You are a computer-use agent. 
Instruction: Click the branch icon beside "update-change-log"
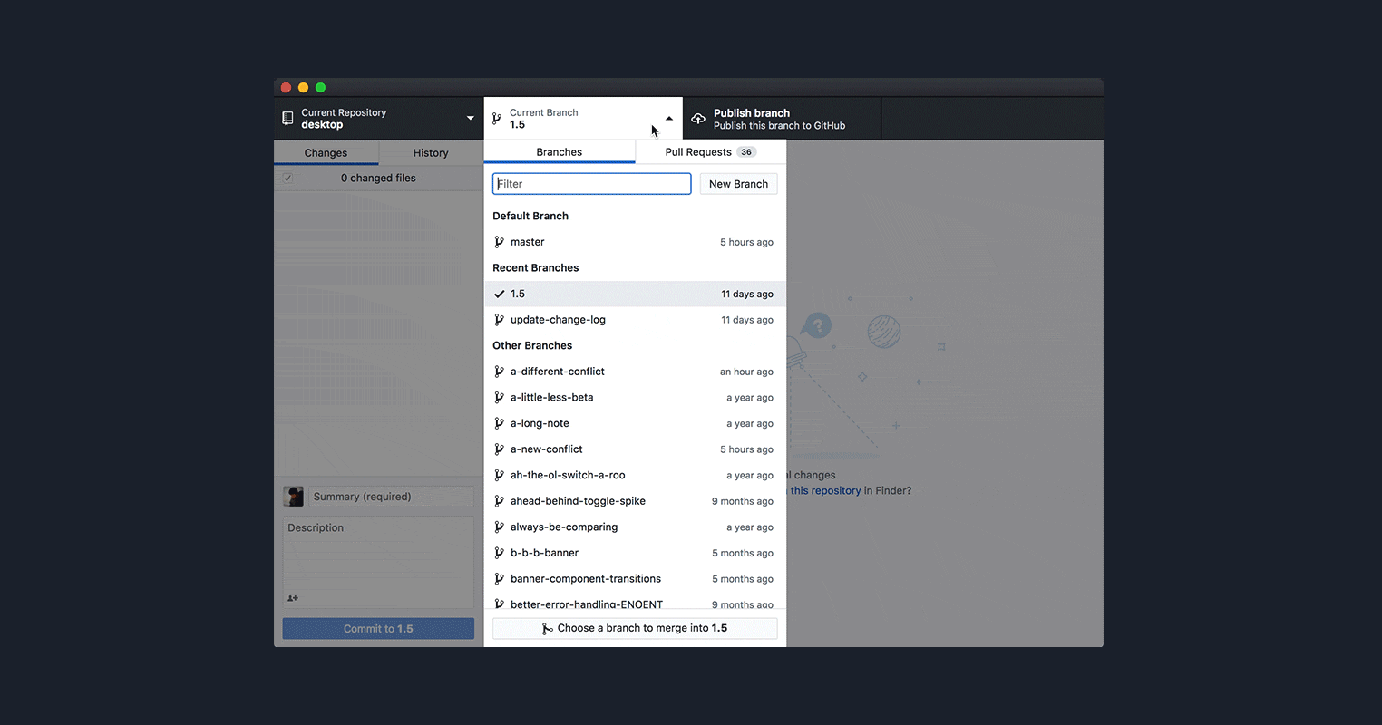tap(500, 319)
